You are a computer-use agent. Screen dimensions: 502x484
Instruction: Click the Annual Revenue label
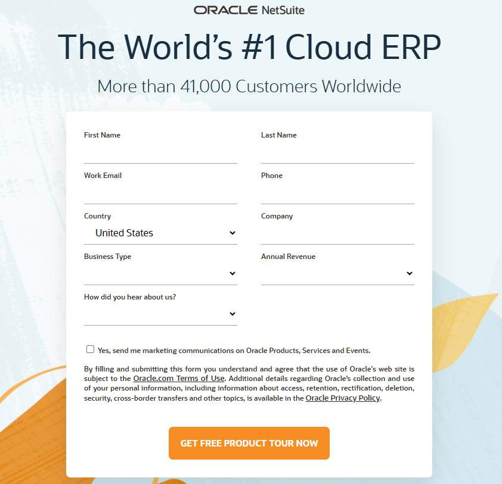(x=288, y=257)
